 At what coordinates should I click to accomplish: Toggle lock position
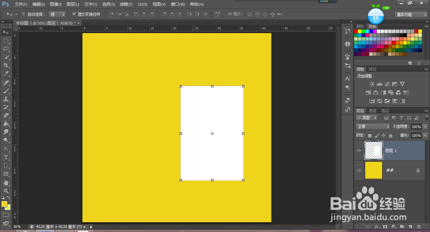[384, 135]
